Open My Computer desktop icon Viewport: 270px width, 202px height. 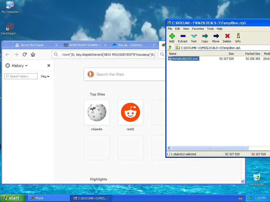(10, 7)
